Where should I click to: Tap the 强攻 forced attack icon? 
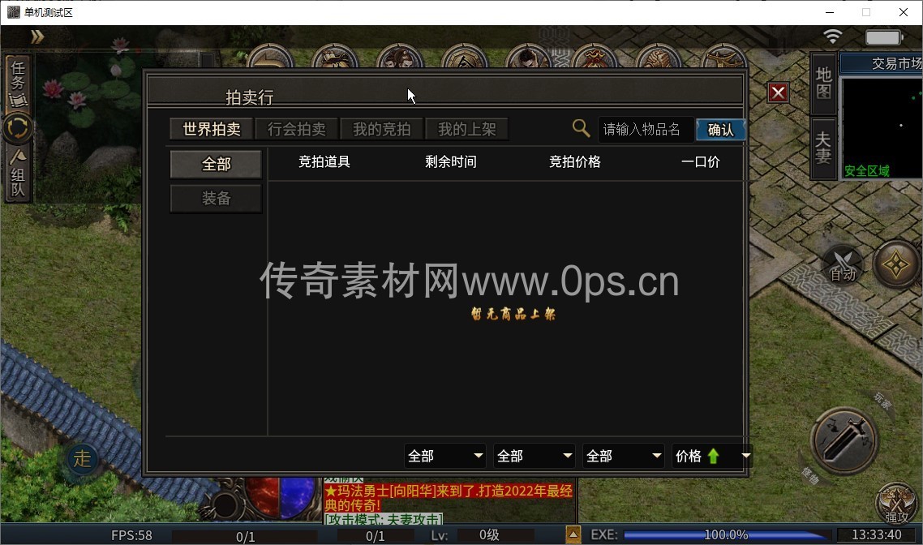(896, 504)
